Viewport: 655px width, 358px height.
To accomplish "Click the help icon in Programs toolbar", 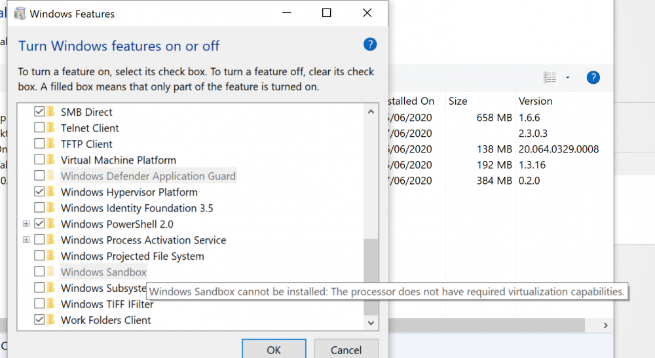I will [x=593, y=77].
